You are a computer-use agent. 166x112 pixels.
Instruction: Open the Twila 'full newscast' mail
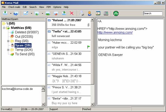point(69,34)
